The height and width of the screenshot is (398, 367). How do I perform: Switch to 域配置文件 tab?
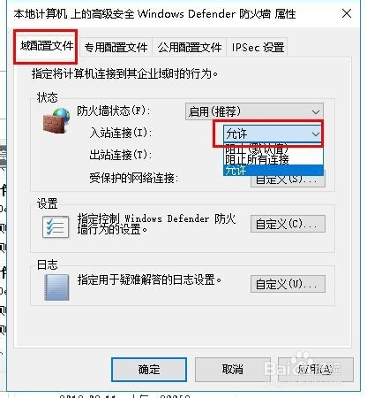(47, 46)
